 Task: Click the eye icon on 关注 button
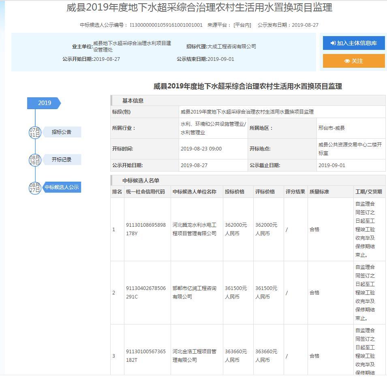tap(347, 61)
